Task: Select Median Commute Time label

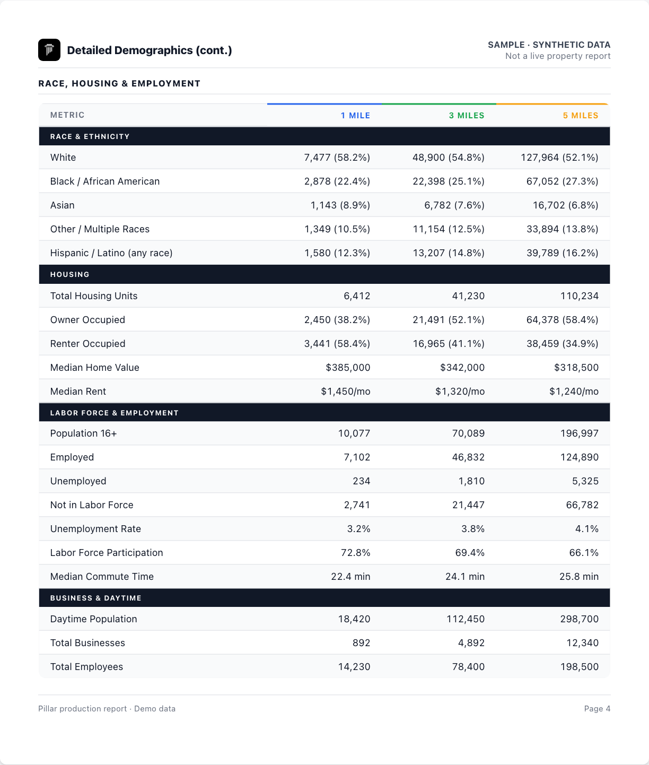Action: point(102,577)
